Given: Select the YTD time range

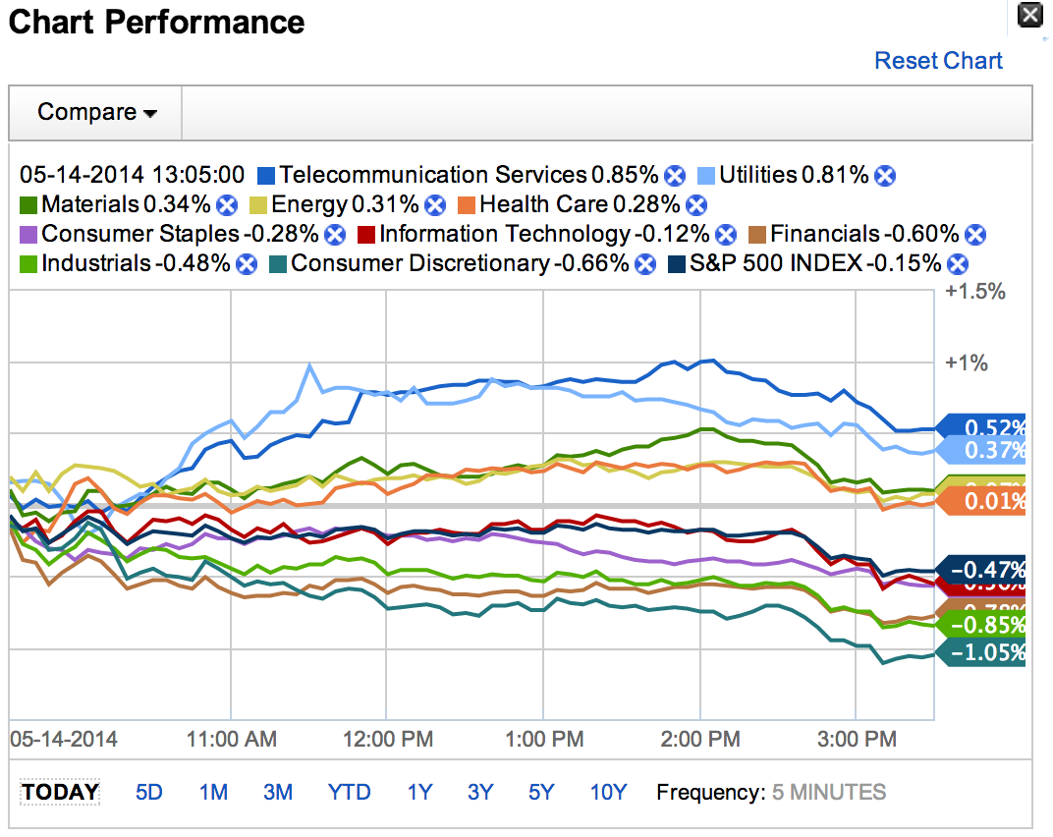Looking at the screenshot, I should 349,792.
